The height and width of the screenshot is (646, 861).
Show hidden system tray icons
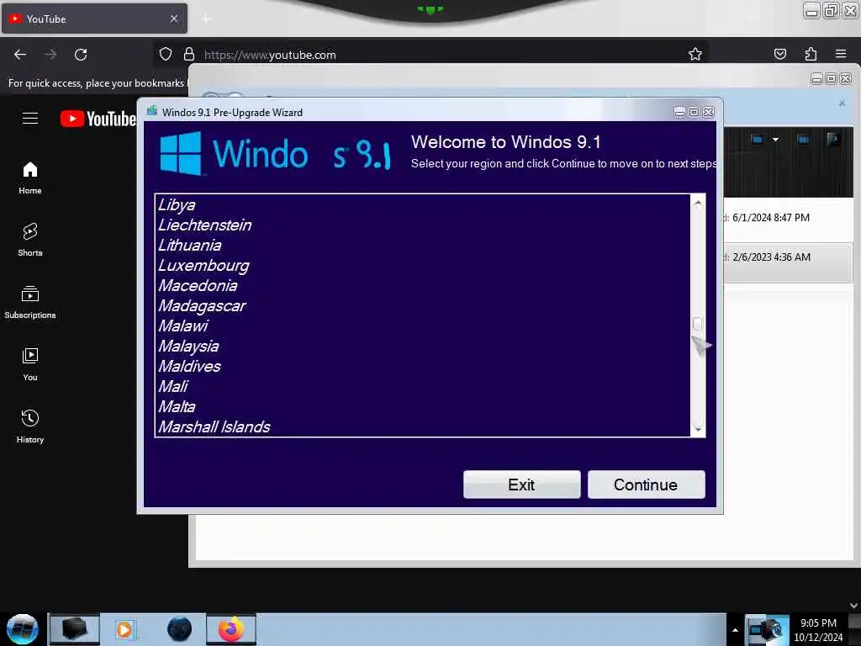(735, 630)
